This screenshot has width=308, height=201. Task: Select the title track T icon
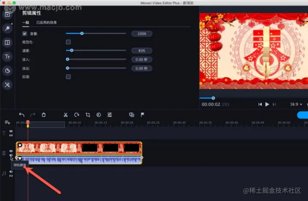(4, 133)
